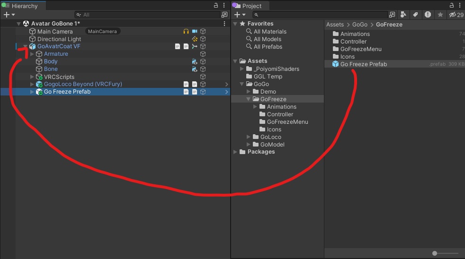Screen dimensions: 465x259
Task: Click GoAvatrCoat VF animator component icon
Action: pos(195,46)
